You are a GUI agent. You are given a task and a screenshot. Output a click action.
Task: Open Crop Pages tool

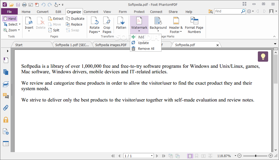pos(107,25)
